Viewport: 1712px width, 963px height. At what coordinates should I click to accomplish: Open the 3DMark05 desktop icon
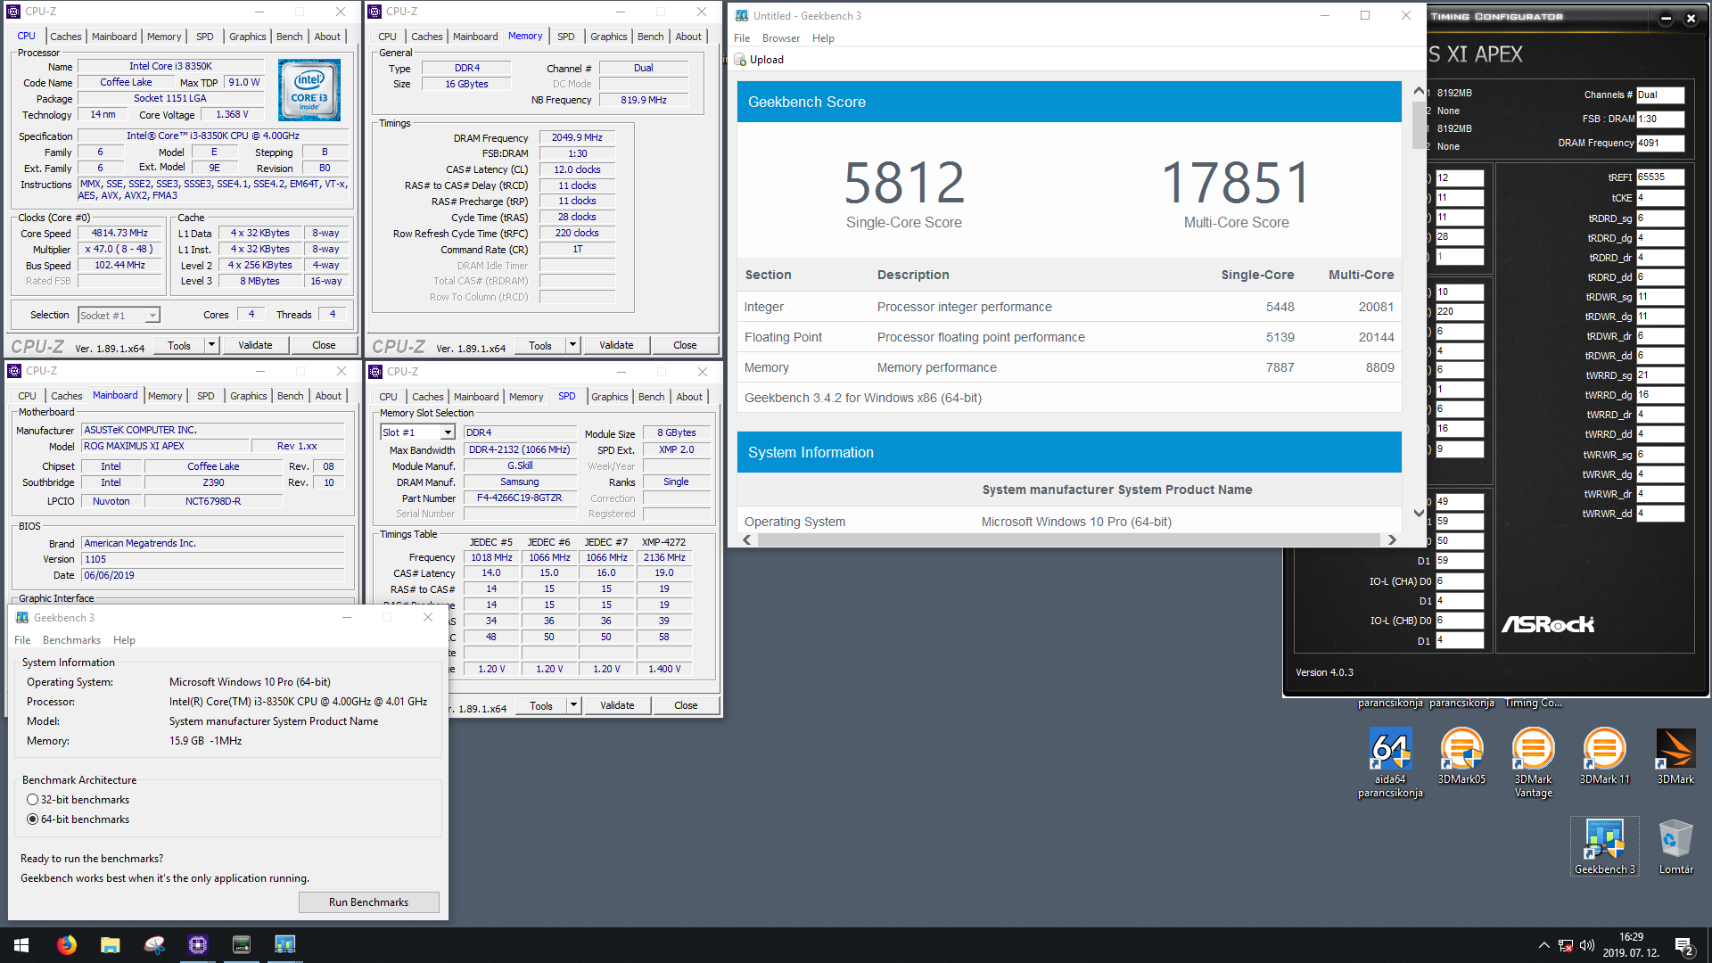(x=1461, y=756)
